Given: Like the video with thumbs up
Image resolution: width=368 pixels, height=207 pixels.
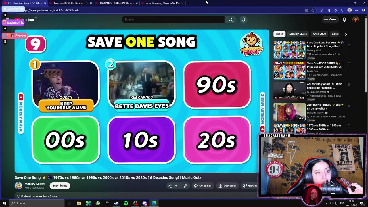Looking at the screenshot, I should (x=173, y=186).
